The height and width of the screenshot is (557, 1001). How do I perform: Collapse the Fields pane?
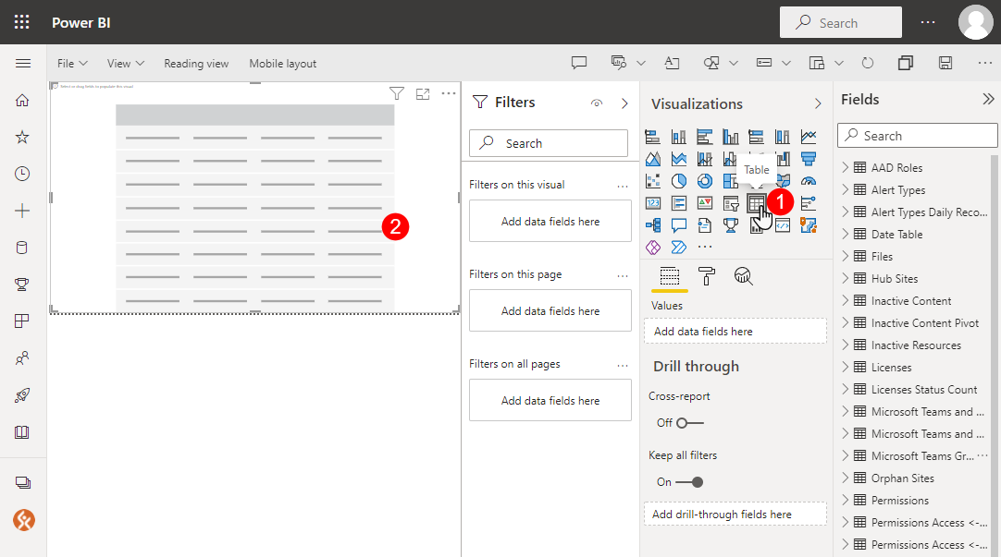point(988,99)
